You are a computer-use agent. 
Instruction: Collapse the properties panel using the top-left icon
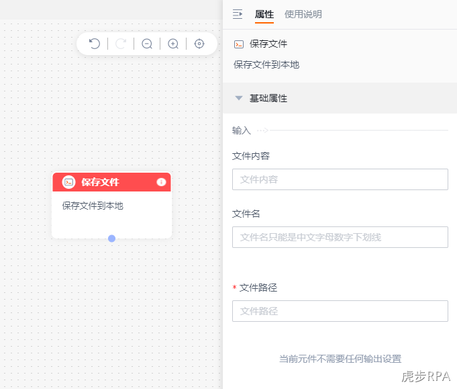click(238, 14)
